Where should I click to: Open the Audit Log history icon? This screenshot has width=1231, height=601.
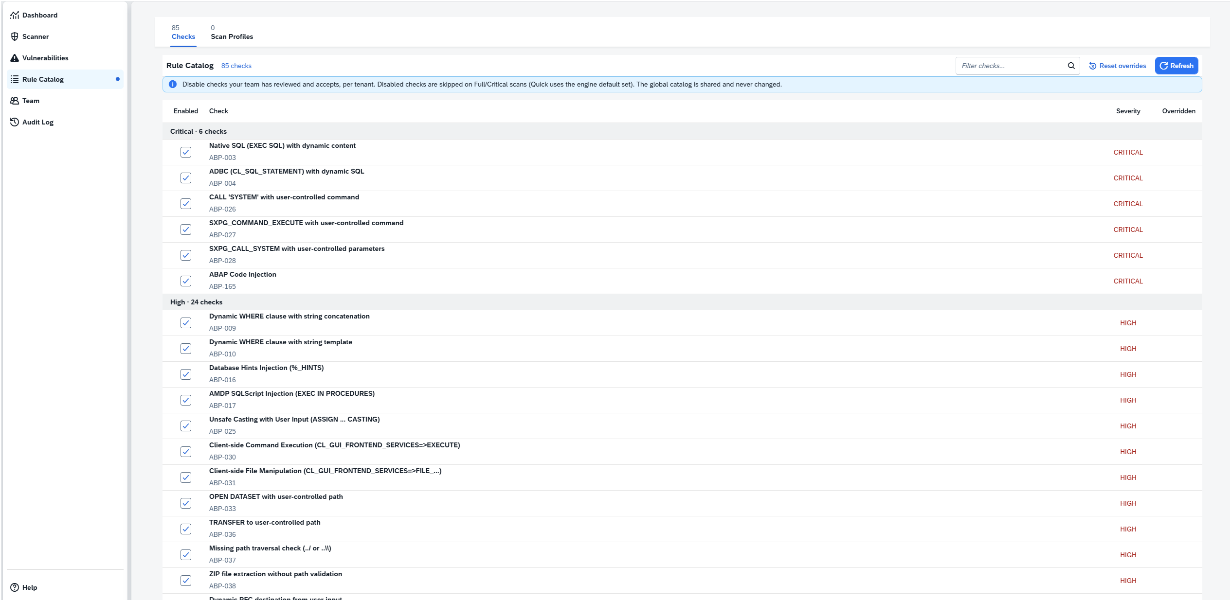[15, 122]
